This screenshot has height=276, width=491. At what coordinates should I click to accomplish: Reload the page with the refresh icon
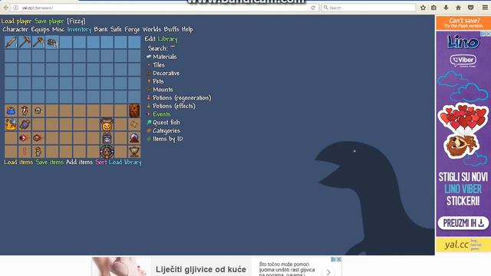[x=313, y=8]
